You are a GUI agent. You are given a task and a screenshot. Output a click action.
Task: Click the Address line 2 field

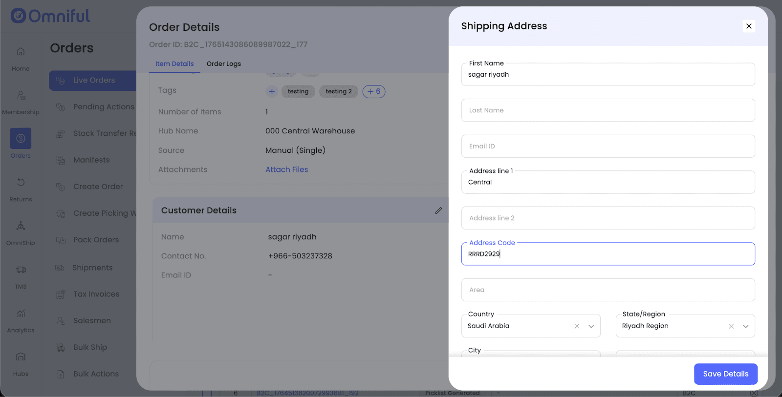[x=608, y=218]
